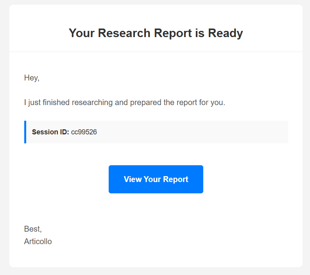Click the blue accent bar beside Session ID
This screenshot has height=275, width=310.
tap(25, 132)
